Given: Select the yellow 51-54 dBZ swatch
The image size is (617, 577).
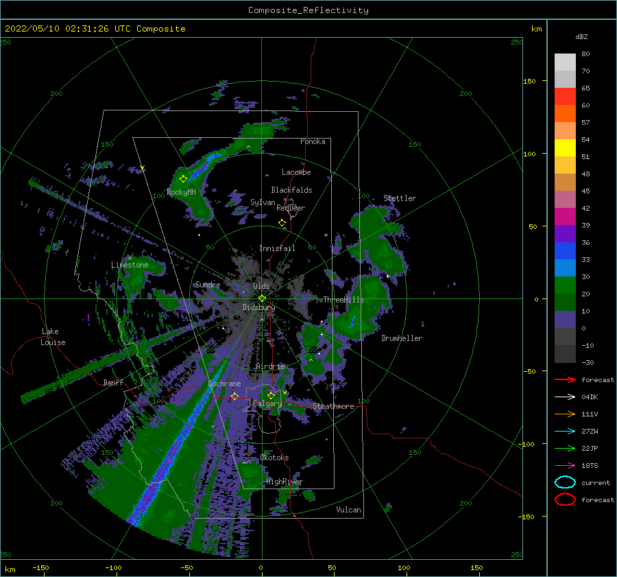Looking at the screenshot, I should (565, 148).
